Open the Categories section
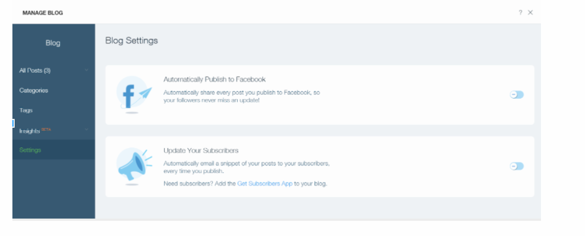This screenshot has width=585, height=236. pos(33,91)
